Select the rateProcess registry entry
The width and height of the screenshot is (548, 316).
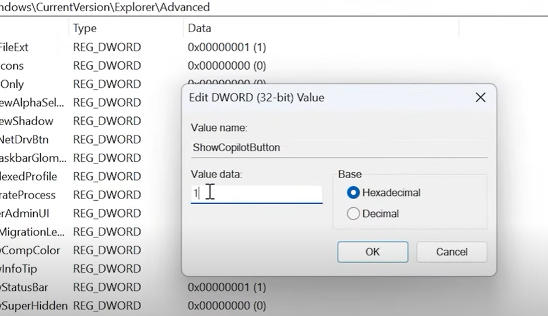(27, 195)
